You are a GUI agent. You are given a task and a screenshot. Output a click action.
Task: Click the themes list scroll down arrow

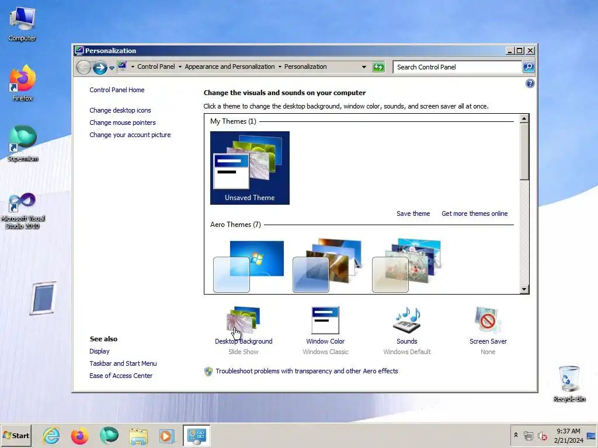[x=524, y=289]
